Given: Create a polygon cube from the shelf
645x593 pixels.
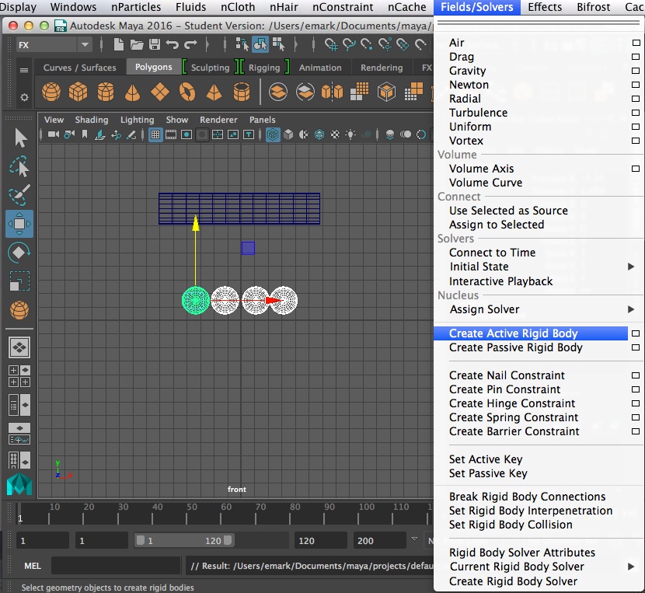Looking at the screenshot, I should point(78,92).
